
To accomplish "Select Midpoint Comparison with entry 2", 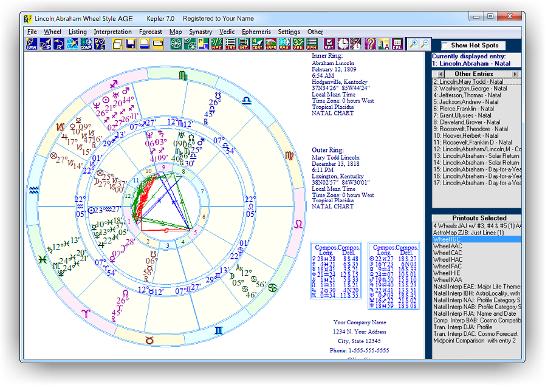I will (476, 341).
